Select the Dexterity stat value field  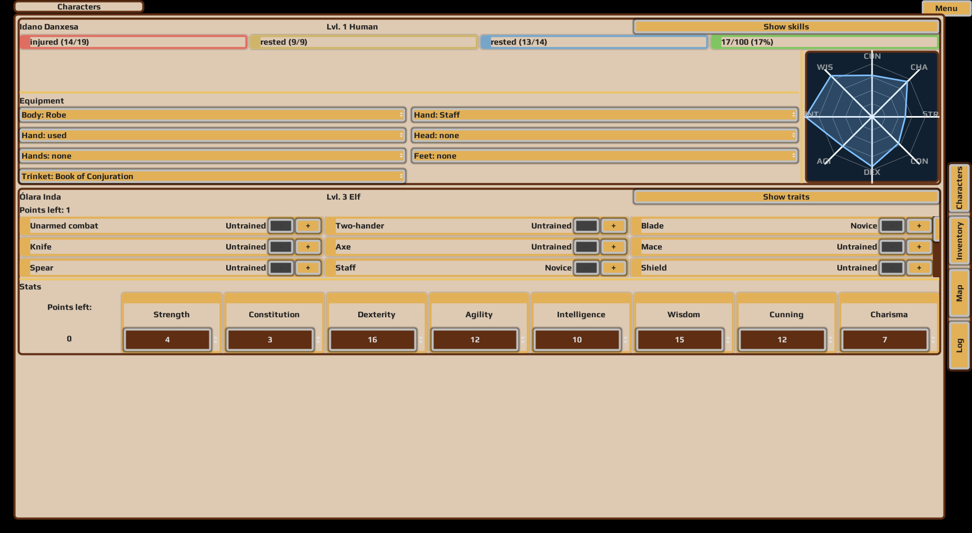point(372,340)
